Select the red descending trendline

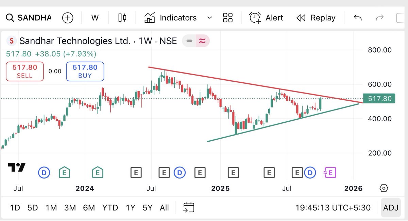(255, 84)
